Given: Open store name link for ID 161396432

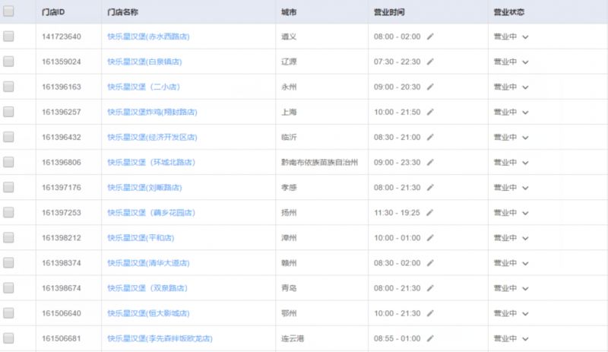Looking at the screenshot, I should pyautogui.click(x=153, y=137).
